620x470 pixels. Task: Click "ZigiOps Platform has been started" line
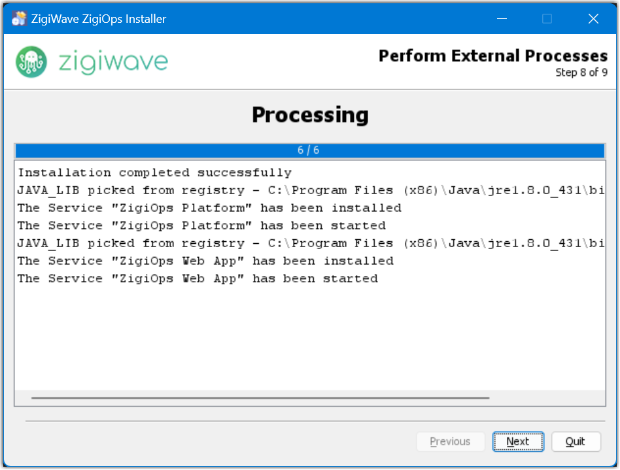(201, 226)
